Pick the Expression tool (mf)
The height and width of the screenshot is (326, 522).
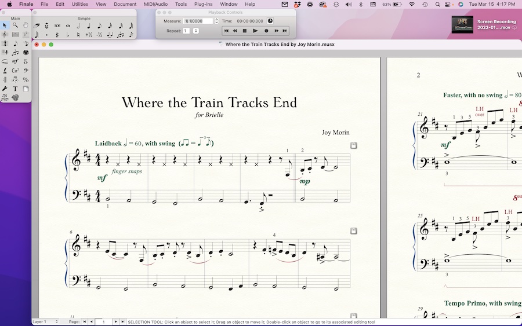point(15,61)
